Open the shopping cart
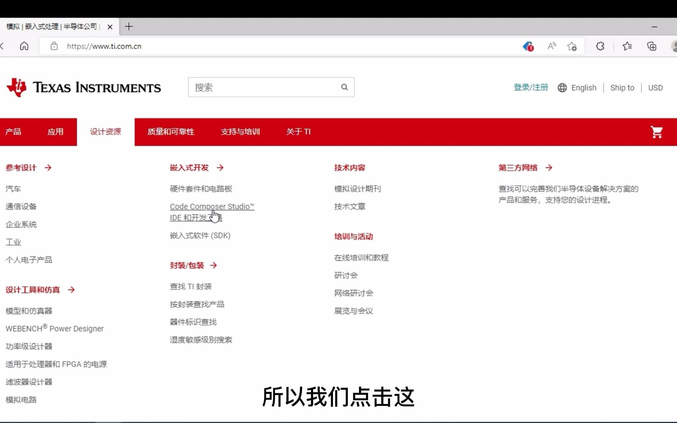This screenshot has height=423, width=677. 657,132
